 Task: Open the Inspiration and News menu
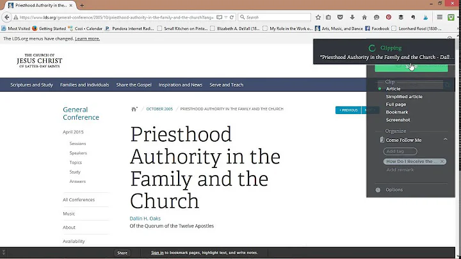click(x=180, y=85)
